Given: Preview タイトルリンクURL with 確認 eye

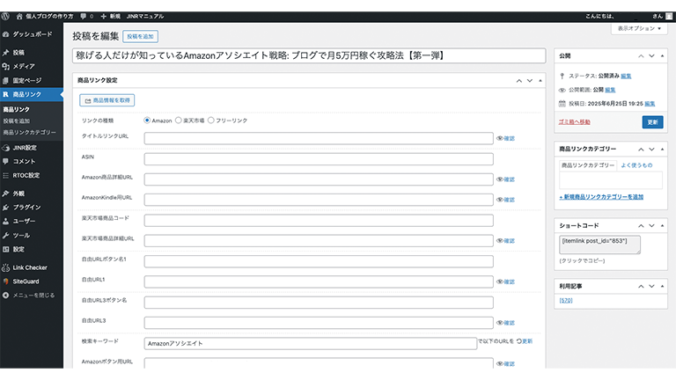Looking at the screenshot, I should coord(506,138).
